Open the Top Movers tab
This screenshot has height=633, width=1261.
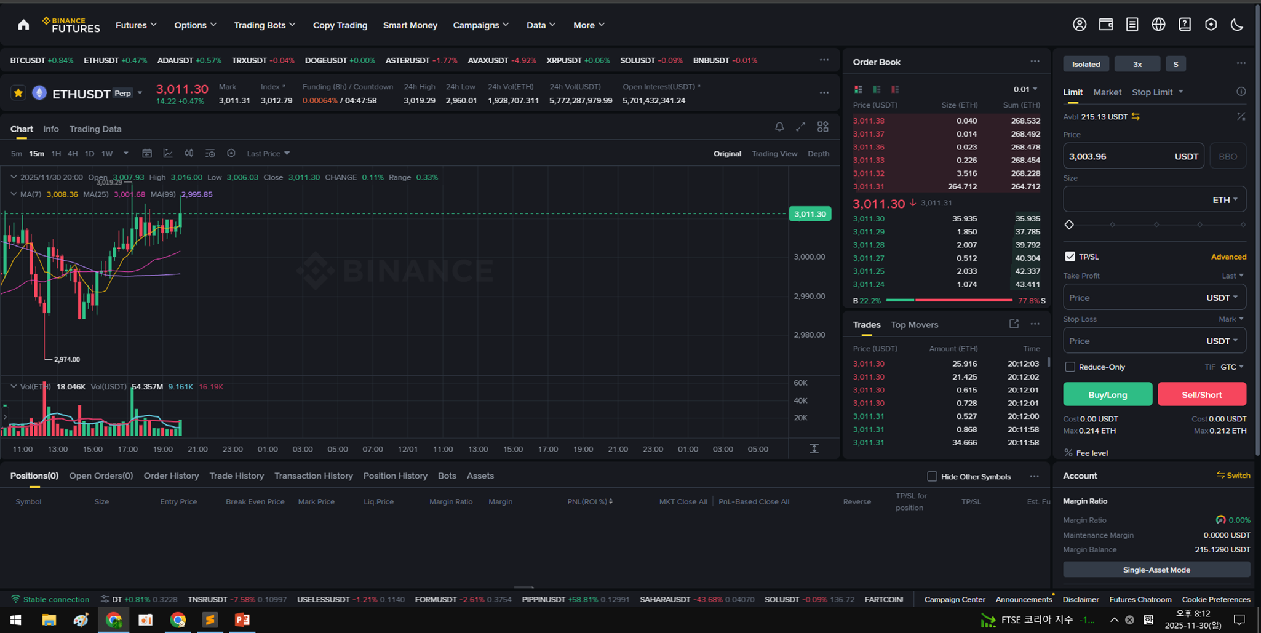pos(915,324)
